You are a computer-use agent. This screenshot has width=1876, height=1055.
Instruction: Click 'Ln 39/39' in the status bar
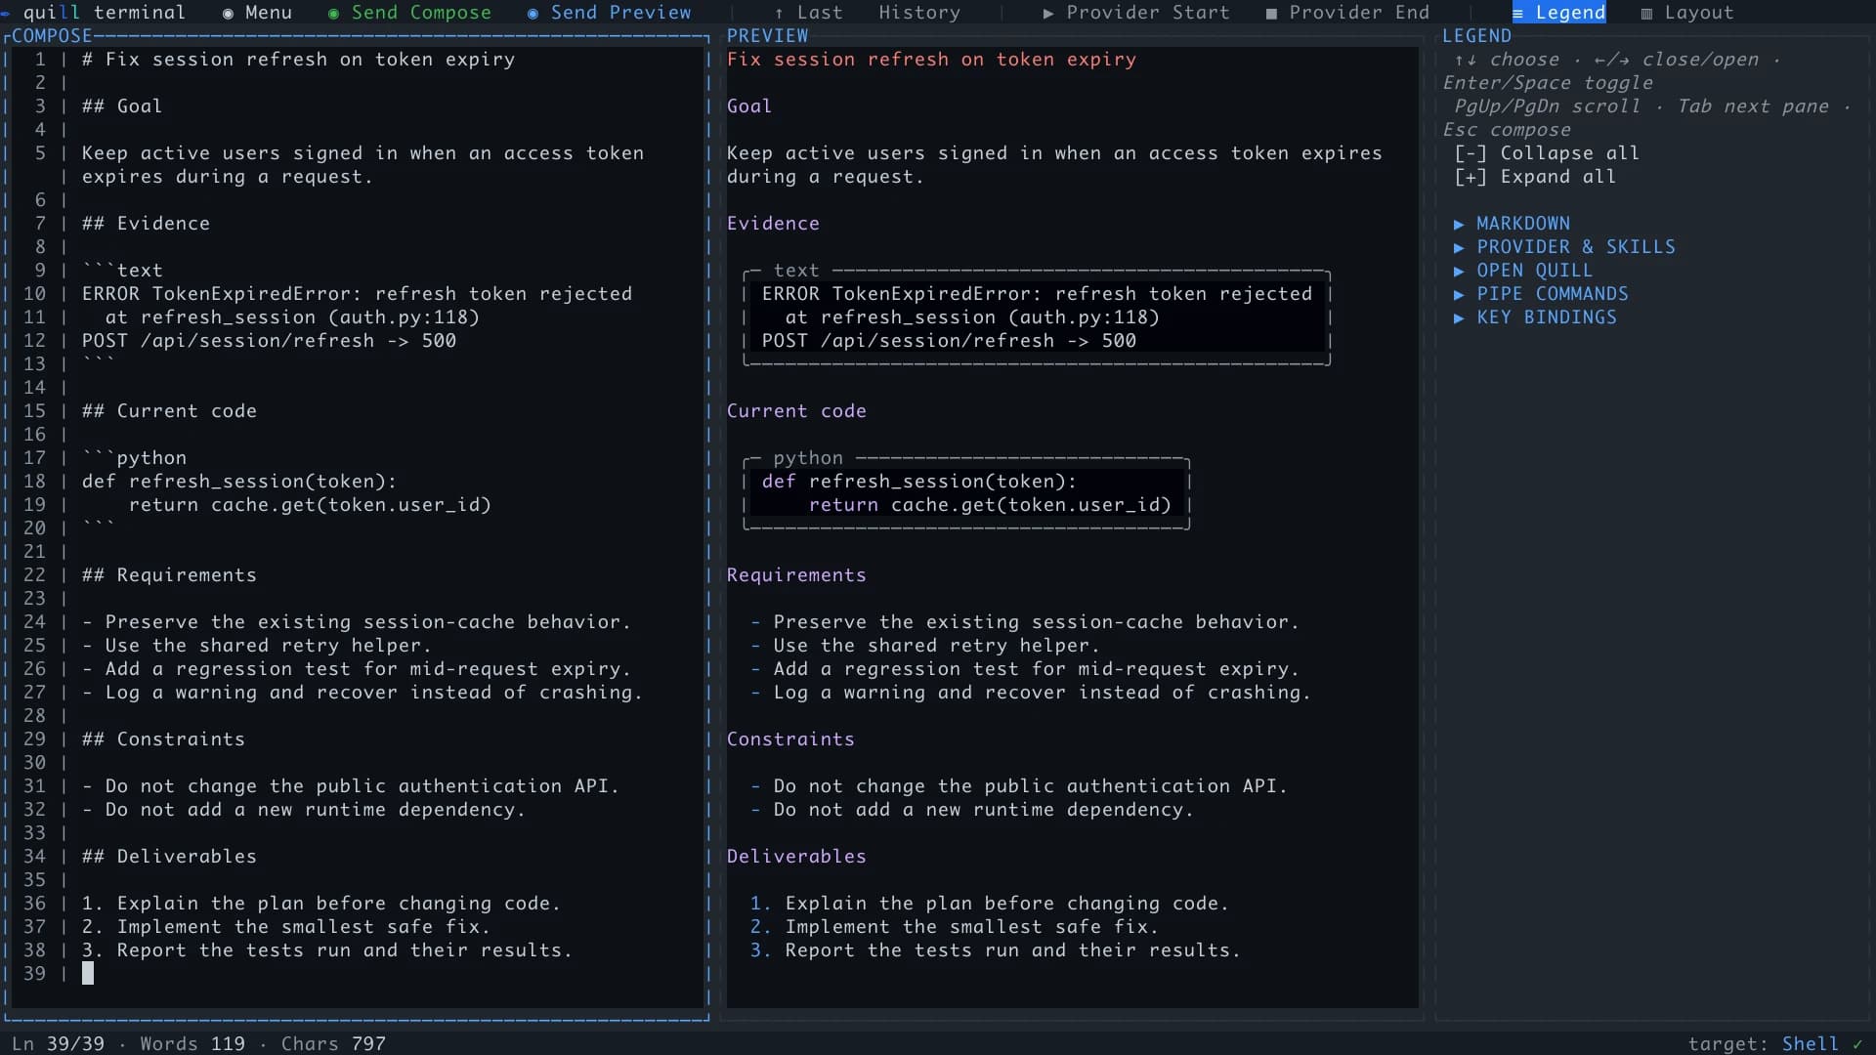58,1043
